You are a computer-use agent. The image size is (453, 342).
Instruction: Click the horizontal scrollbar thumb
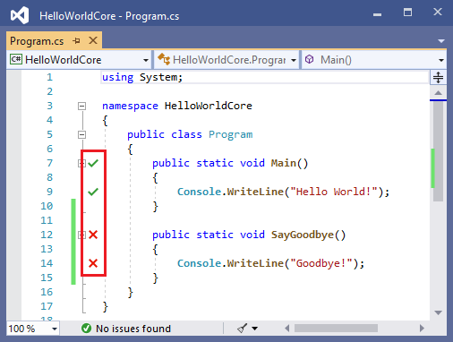coord(336,329)
